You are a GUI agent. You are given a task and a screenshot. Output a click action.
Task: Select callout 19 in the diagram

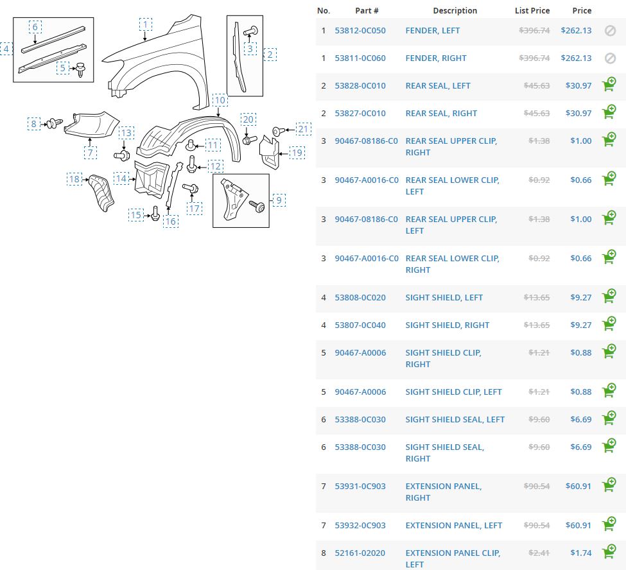click(x=297, y=153)
